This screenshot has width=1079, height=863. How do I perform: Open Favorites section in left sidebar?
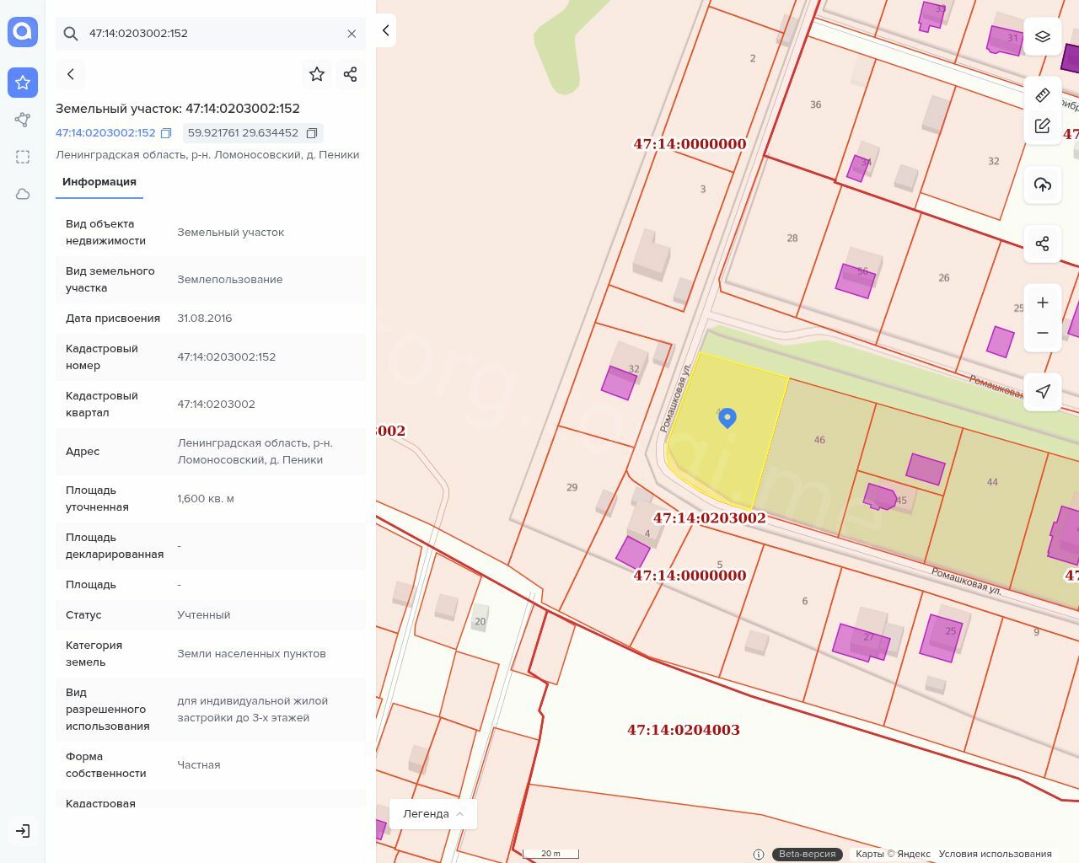coord(23,83)
